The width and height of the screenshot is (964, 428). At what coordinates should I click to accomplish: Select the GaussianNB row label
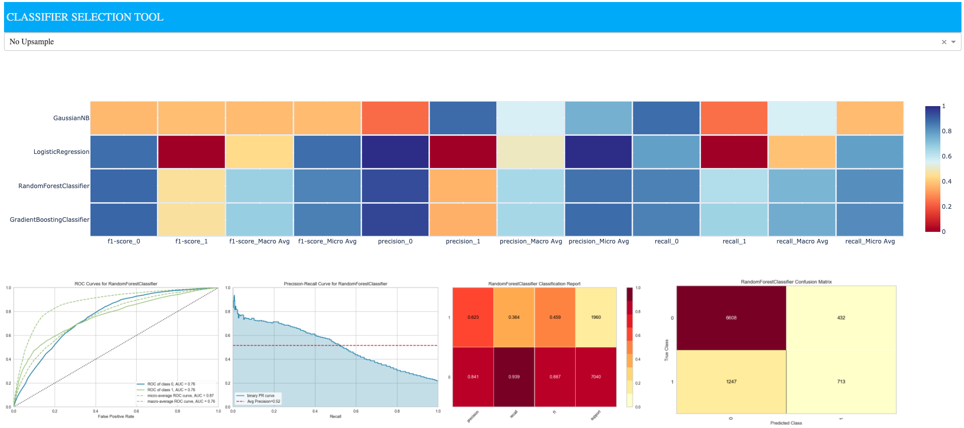(x=71, y=118)
